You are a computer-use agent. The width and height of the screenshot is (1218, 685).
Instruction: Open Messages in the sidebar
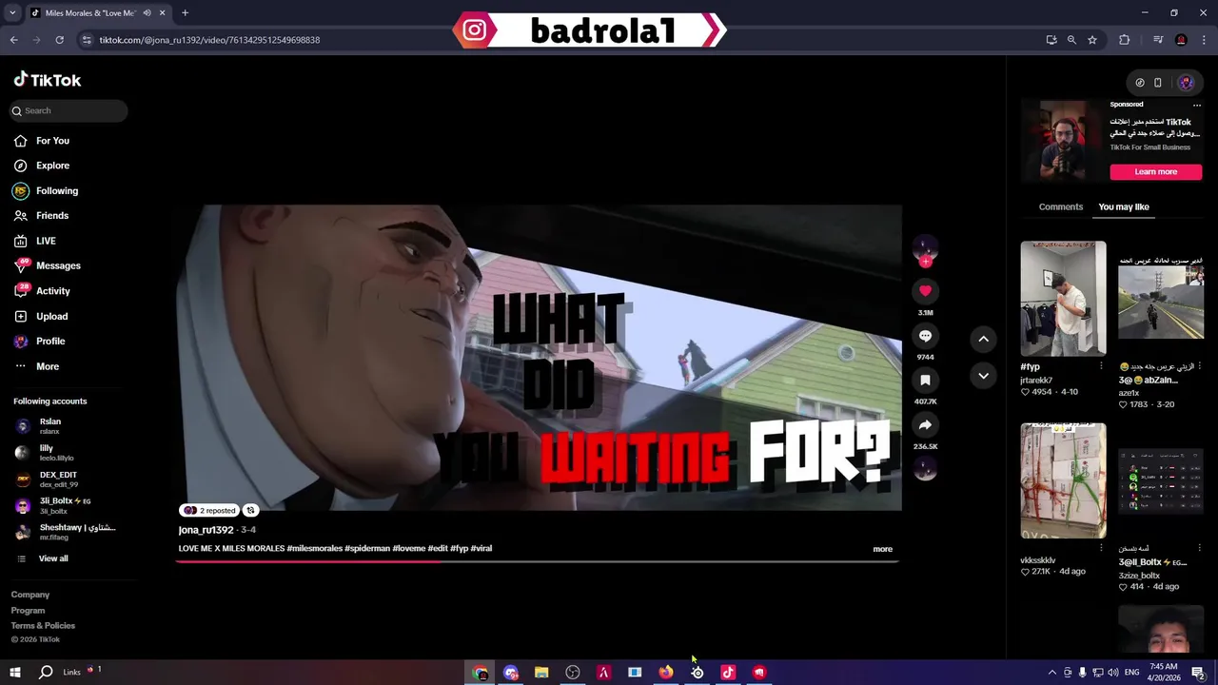(48, 265)
